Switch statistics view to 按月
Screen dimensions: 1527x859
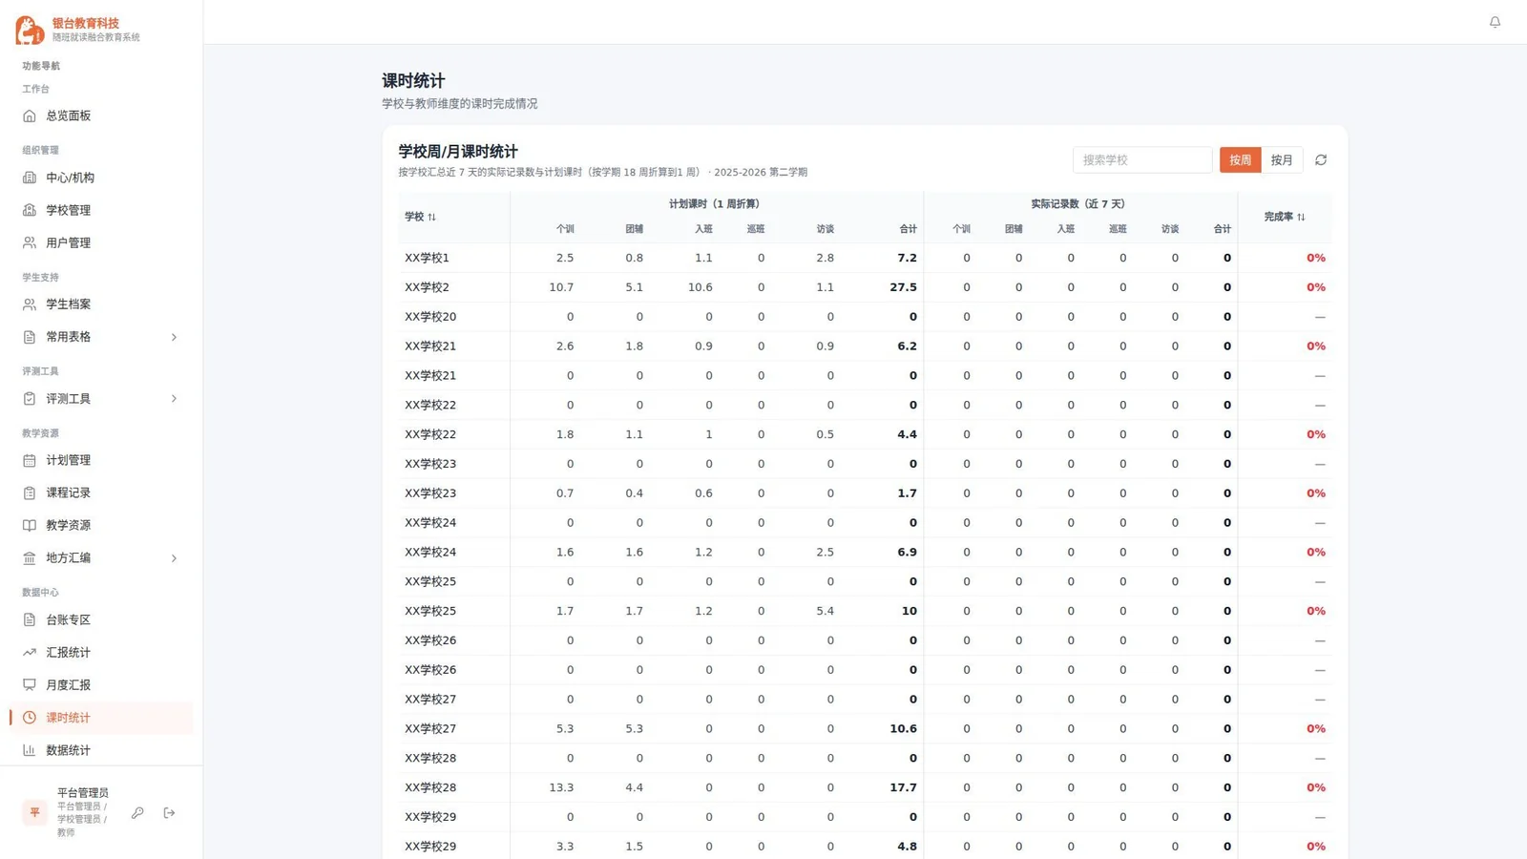click(x=1282, y=160)
